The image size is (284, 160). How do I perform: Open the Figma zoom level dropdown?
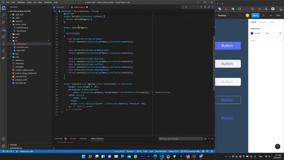(x=279, y=16)
